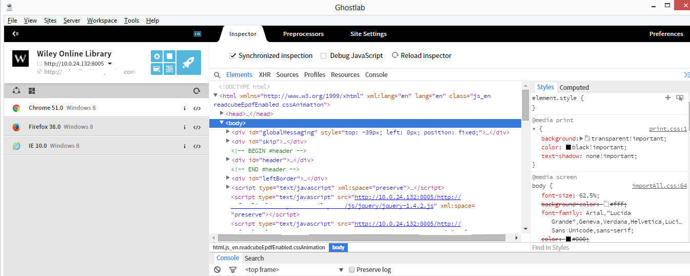
Task: Expand the div id skip node
Action: 228,141
